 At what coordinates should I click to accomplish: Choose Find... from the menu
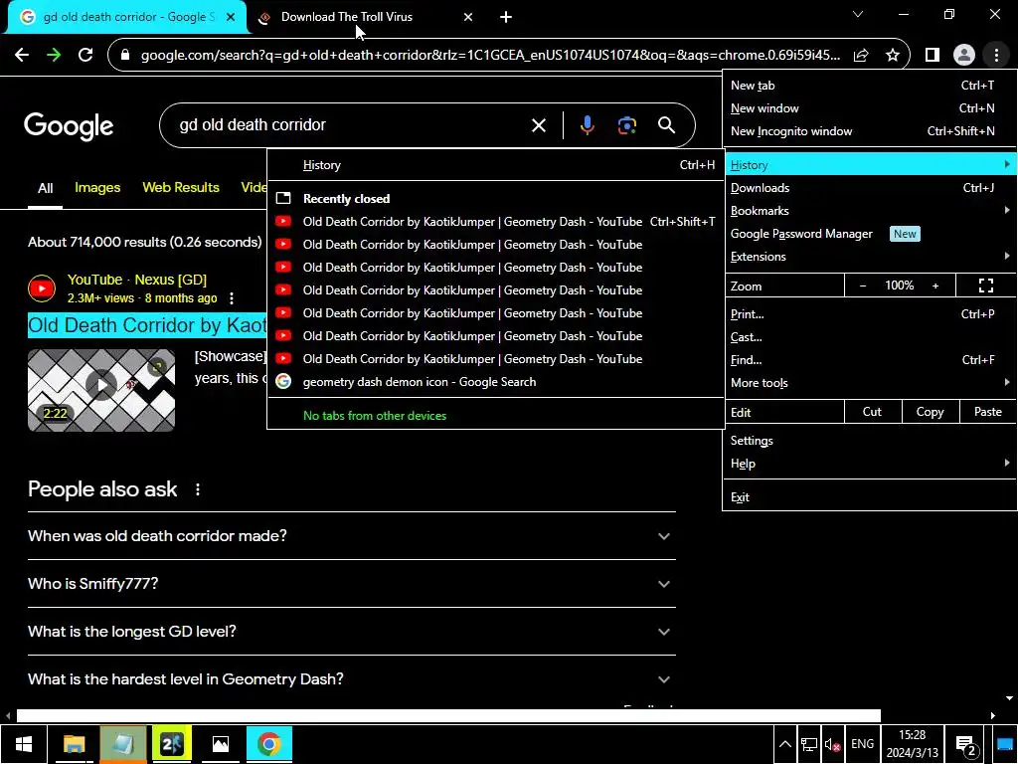point(869,360)
